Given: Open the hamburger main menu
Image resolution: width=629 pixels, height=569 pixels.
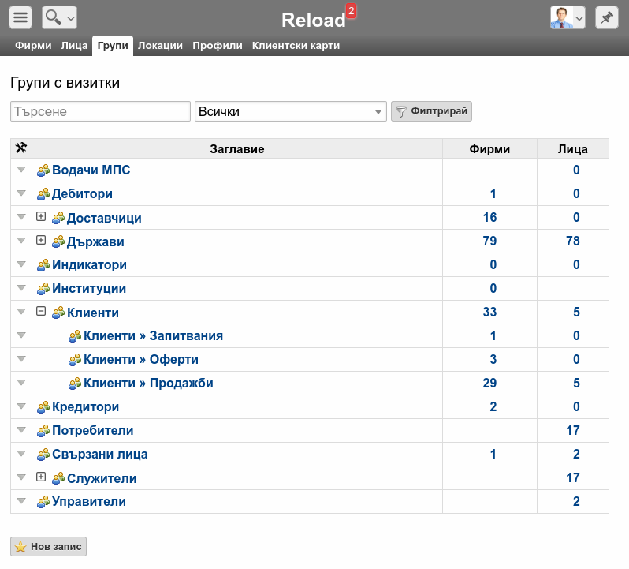Looking at the screenshot, I should coord(20,17).
